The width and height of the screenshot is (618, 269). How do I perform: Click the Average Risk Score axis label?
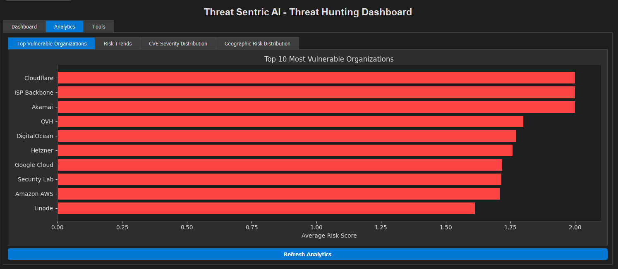pos(329,236)
